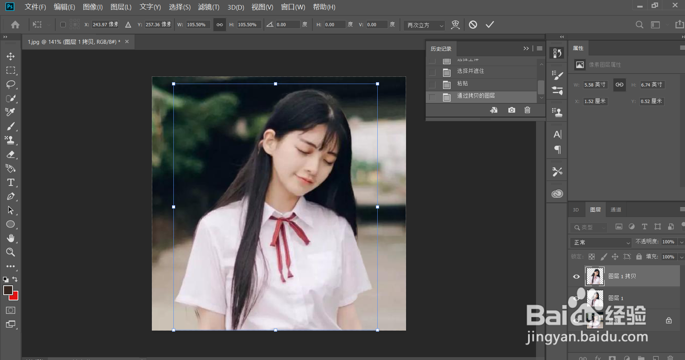The width and height of the screenshot is (685, 360).
Task: Set history brush source for 通过拷贝的图层
Action: (x=432, y=97)
